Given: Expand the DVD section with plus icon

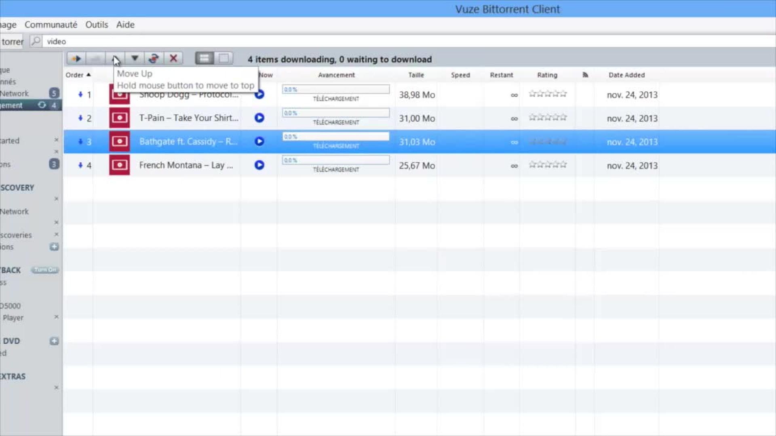Looking at the screenshot, I should pyautogui.click(x=53, y=340).
